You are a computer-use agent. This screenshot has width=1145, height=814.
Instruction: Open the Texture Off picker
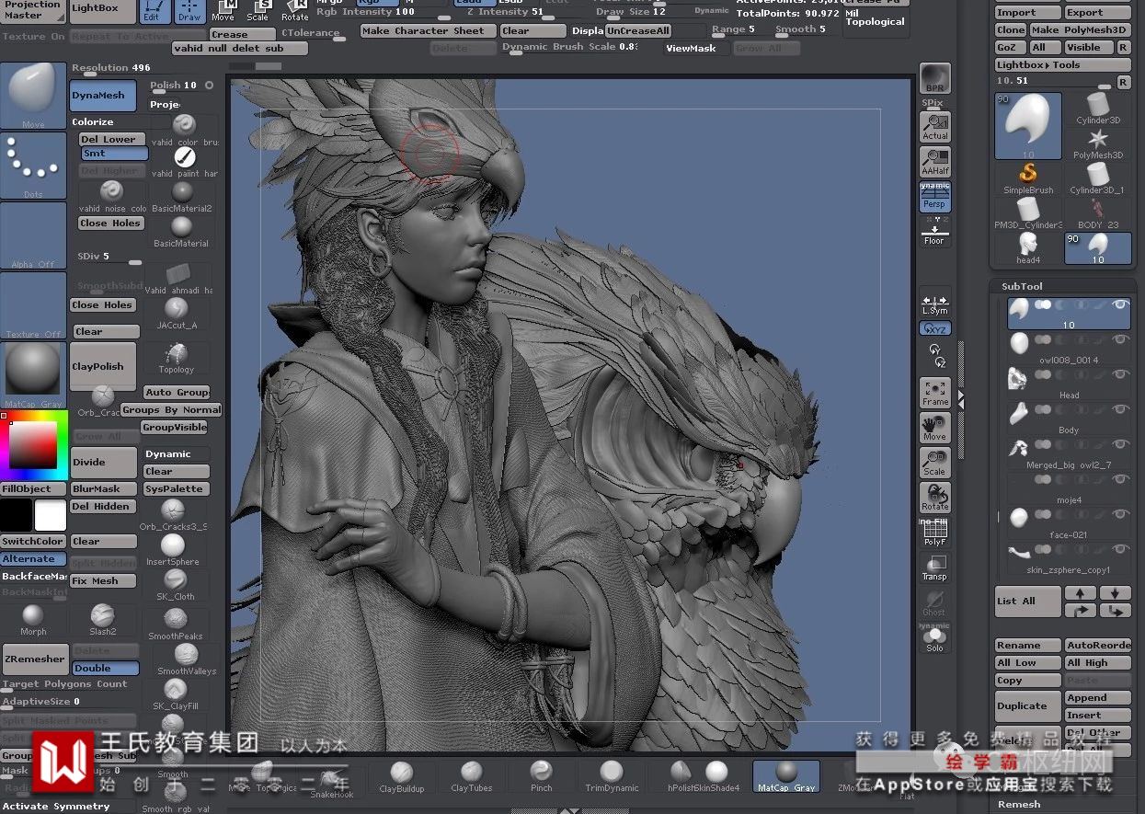(x=34, y=305)
